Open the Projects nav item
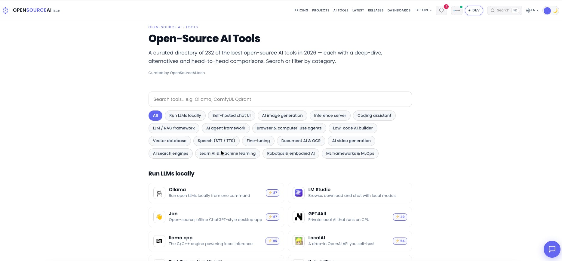Viewport: 562px width, 261px height. click(x=321, y=11)
